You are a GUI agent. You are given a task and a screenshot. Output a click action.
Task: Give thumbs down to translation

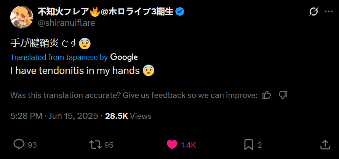coord(283,94)
